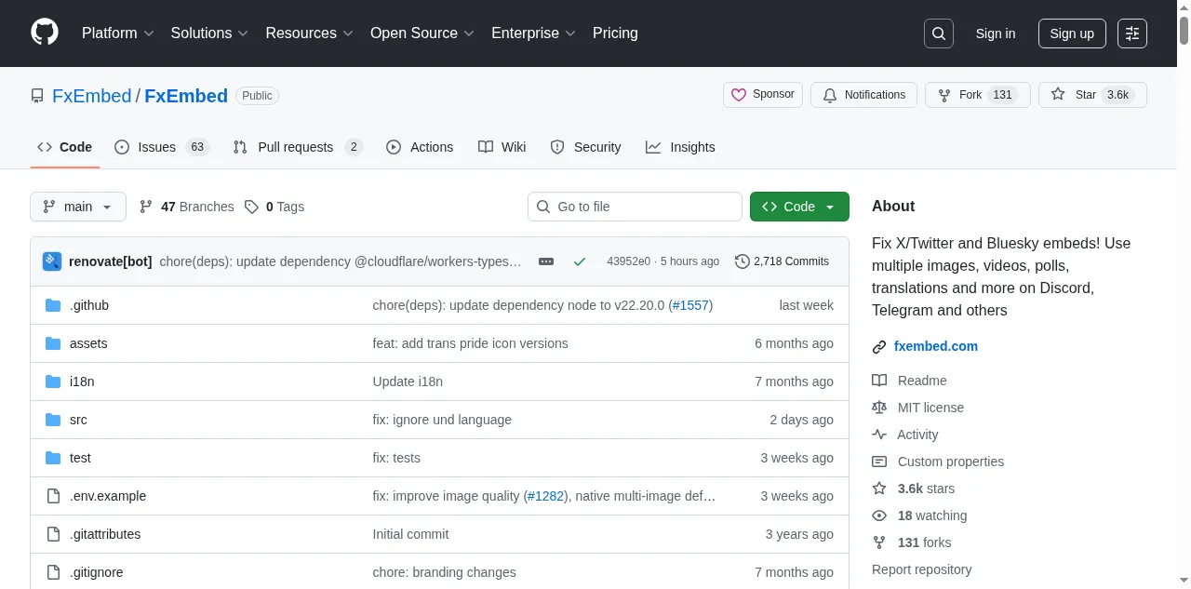Open the Pricing page
The height and width of the screenshot is (589, 1191).
click(x=615, y=33)
